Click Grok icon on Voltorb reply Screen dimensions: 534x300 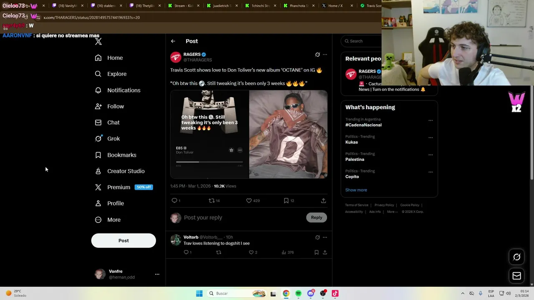pos(317,237)
